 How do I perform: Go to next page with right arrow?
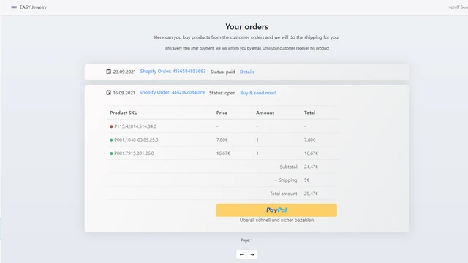[252, 254]
